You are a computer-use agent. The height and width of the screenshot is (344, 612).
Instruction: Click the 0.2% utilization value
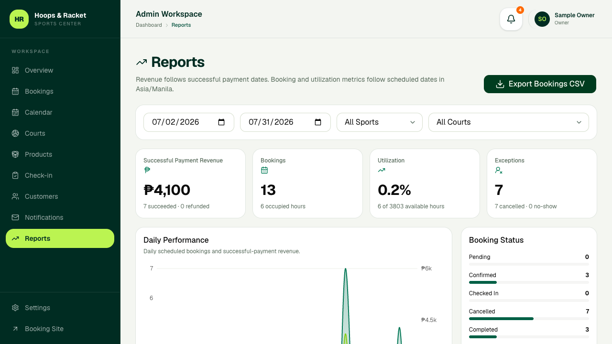[394, 190]
